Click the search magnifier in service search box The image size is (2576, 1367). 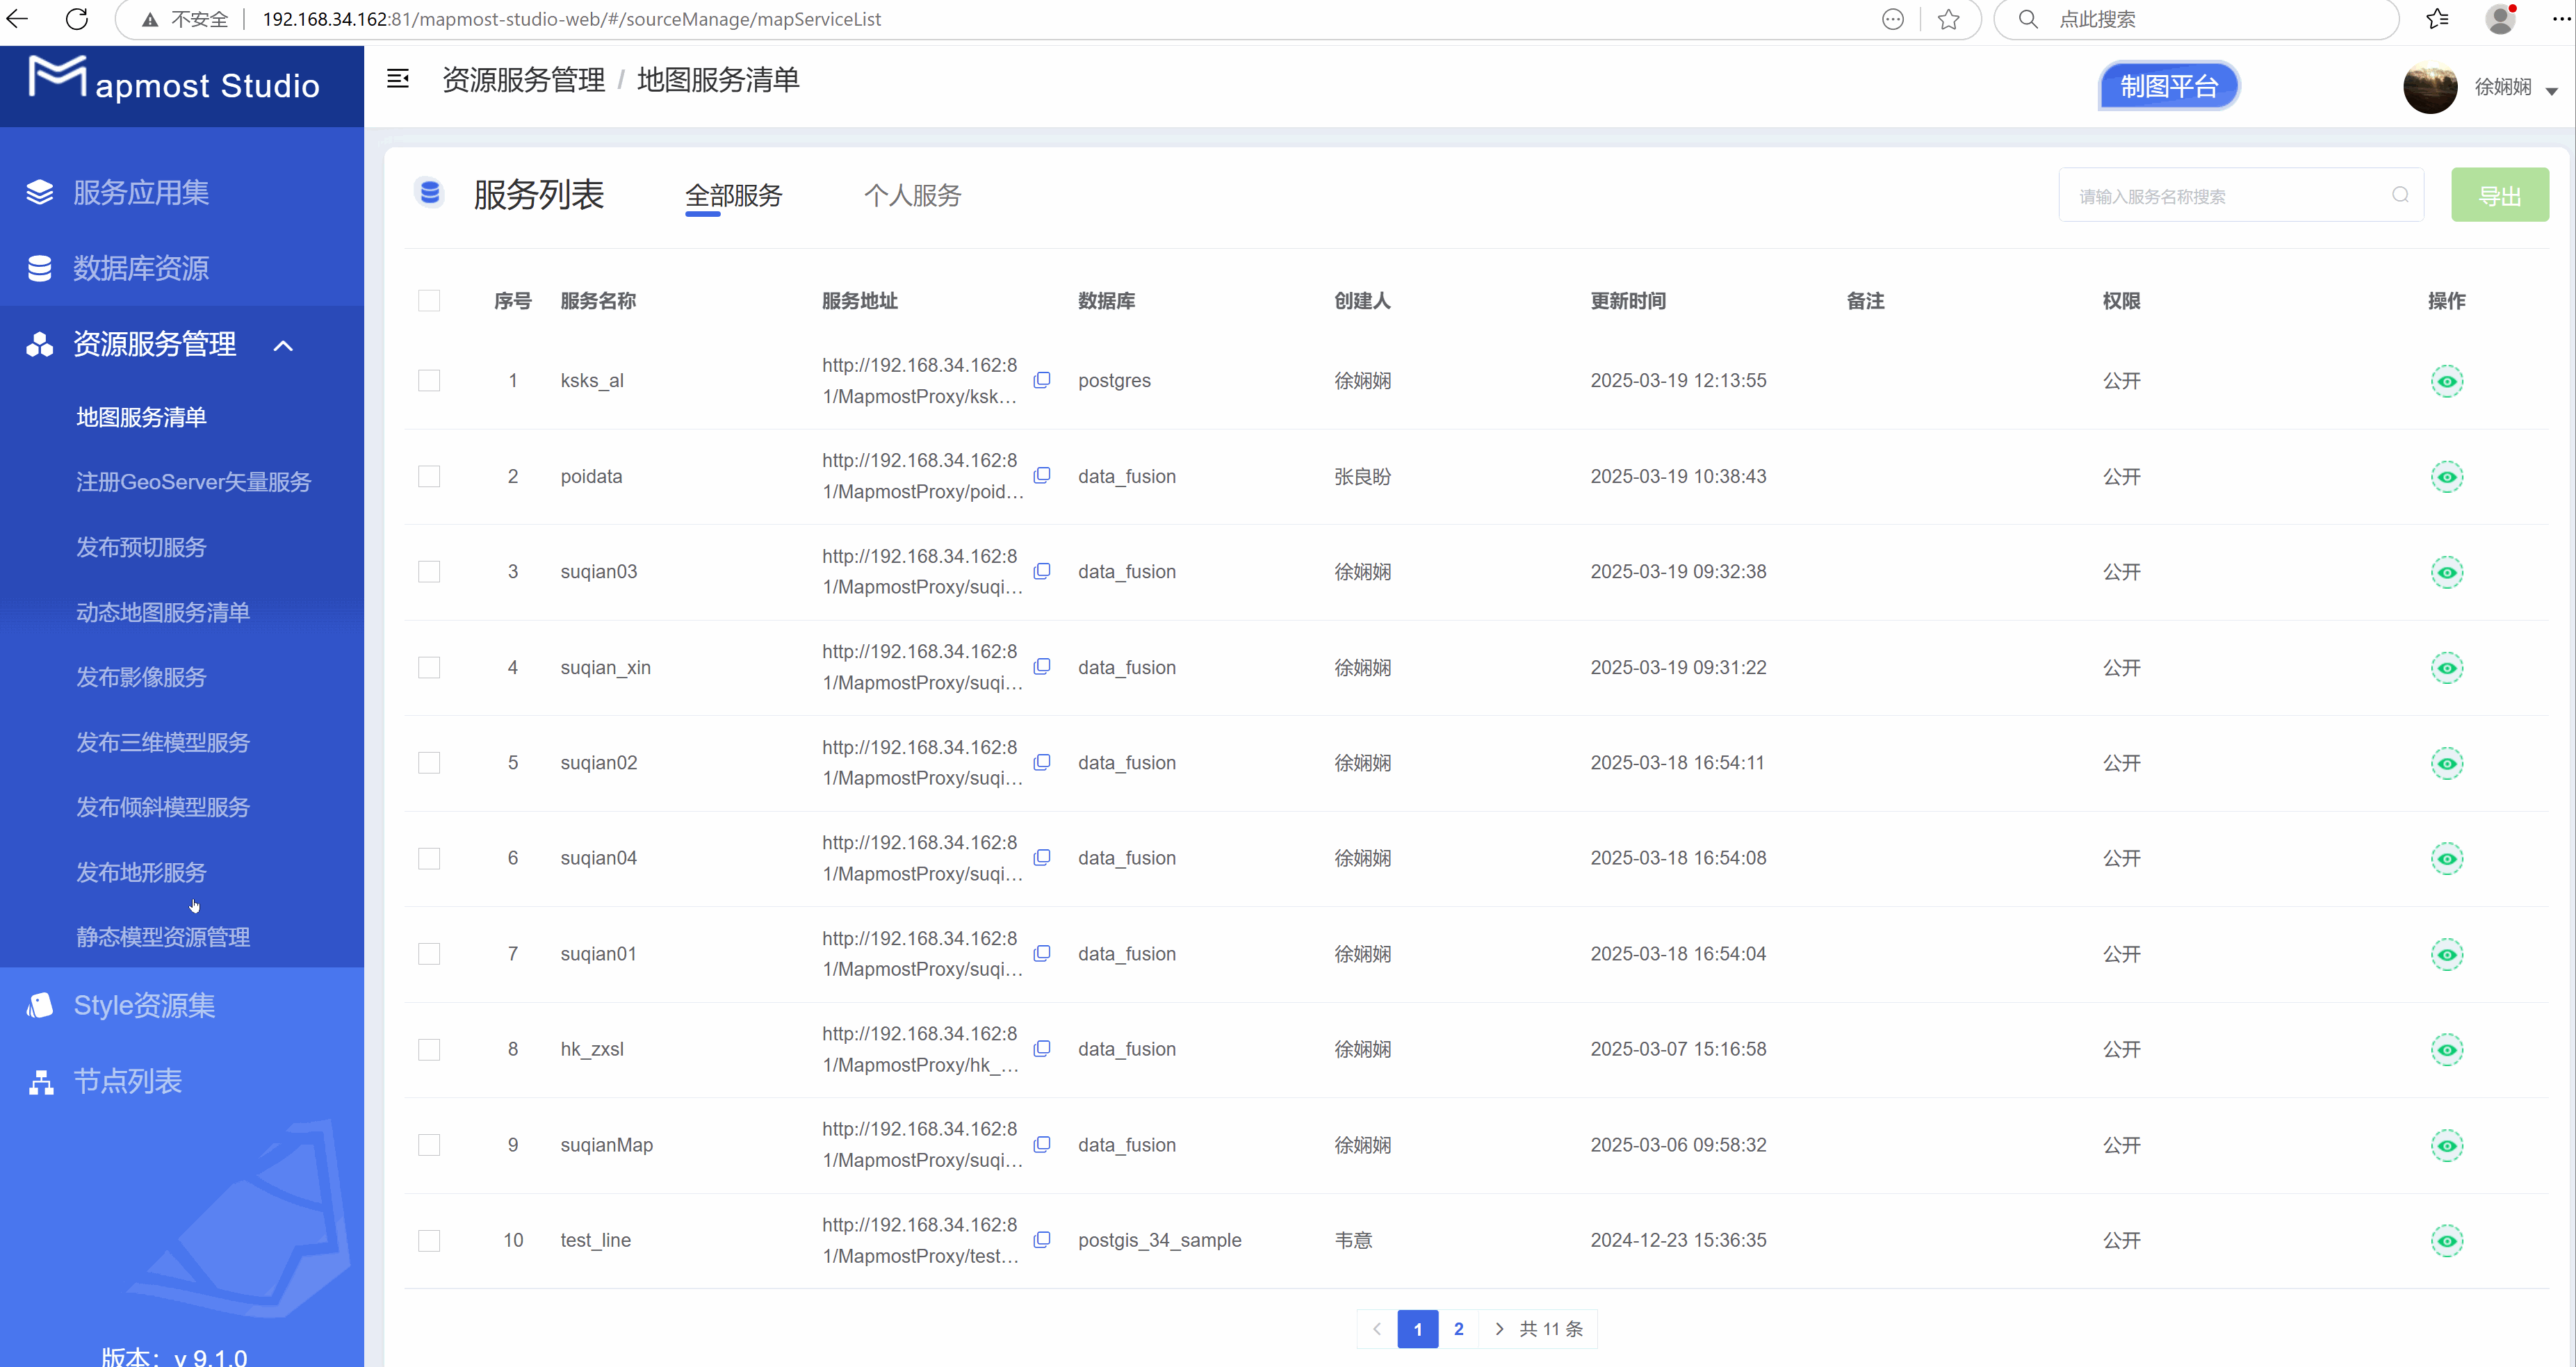[2400, 195]
